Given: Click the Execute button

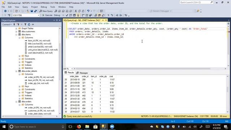Looking at the screenshot, I should click(47, 15).
